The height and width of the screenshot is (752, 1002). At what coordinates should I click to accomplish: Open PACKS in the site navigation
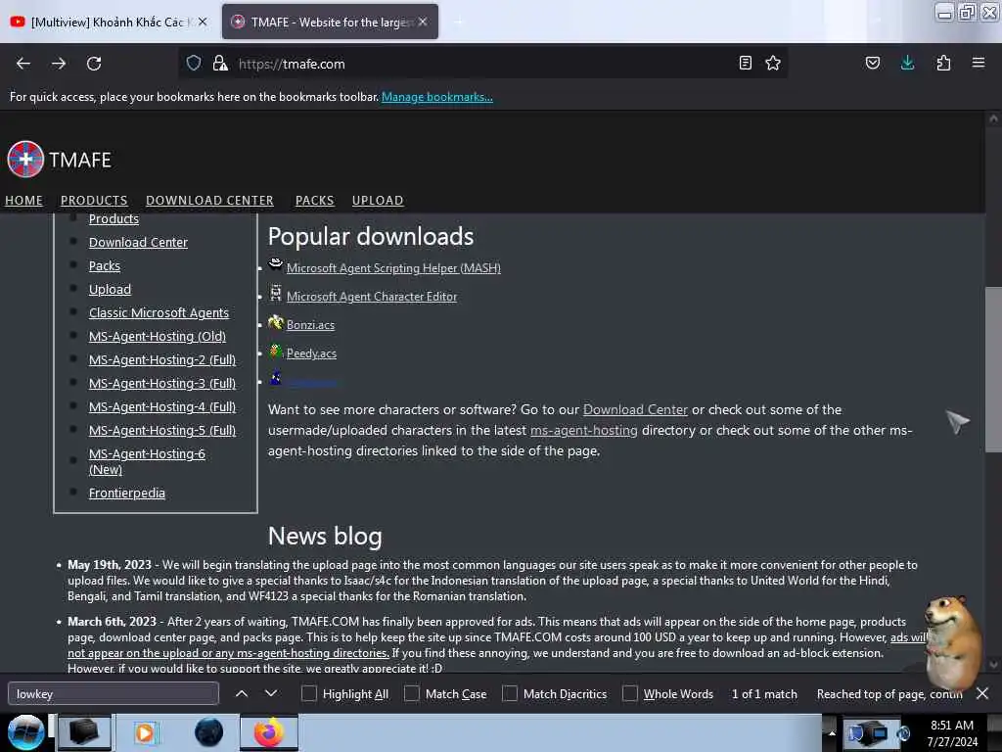click(314, 200)
